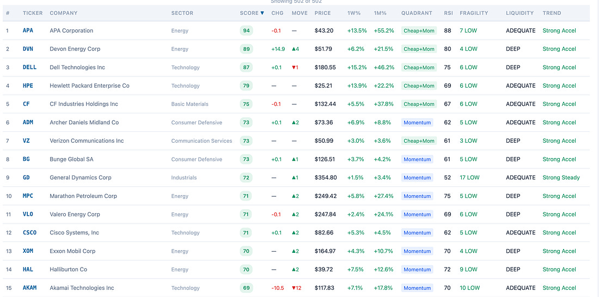This screenshot has height=297, width=599.
Task: Click the score badge 87 for DELL
Action: click(x=246, y=67)
